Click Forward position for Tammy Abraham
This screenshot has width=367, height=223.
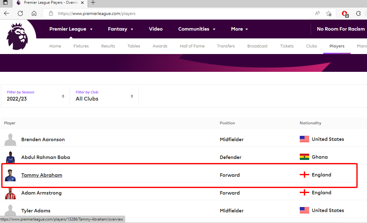pos(229,175)
